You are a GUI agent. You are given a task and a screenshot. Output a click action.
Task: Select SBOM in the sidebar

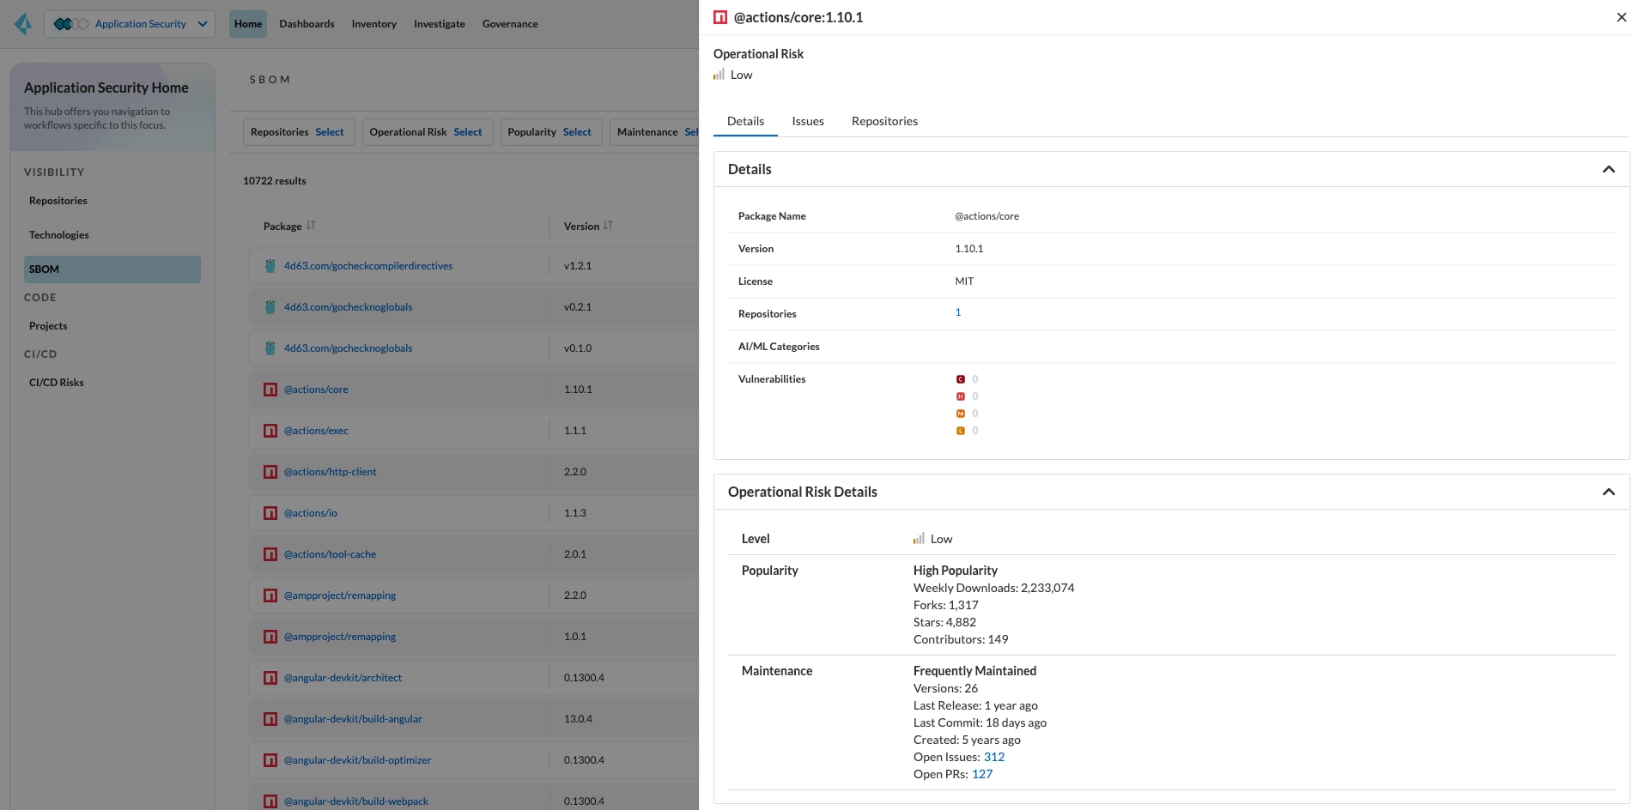pos(112,269)
